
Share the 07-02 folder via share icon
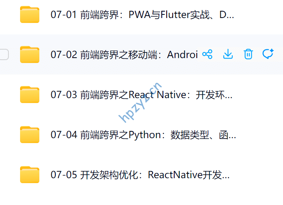click(x=207, y=54)
